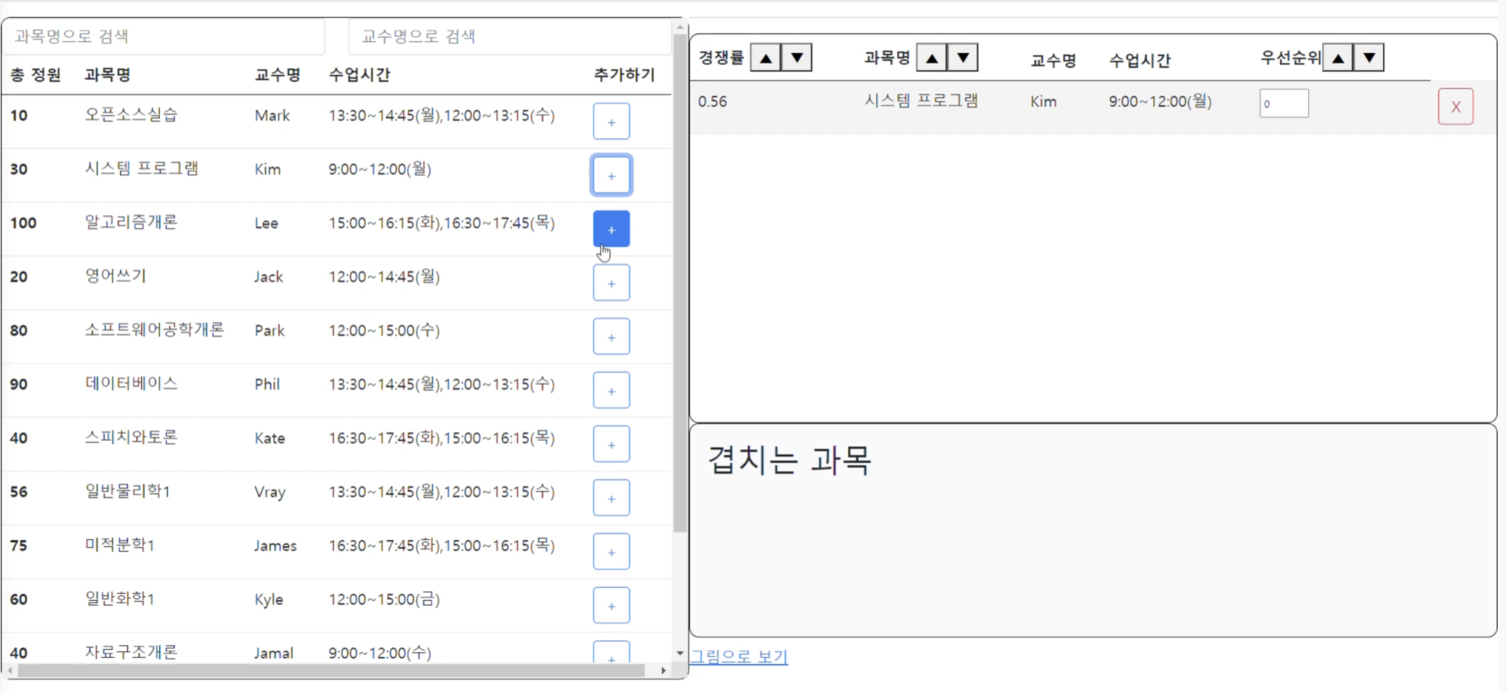Click the vertical scrollbar of course list

(680, 283)
